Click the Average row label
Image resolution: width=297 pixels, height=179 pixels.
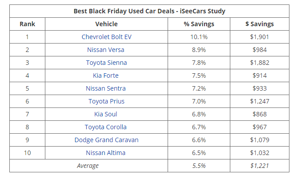coord(88,166)
